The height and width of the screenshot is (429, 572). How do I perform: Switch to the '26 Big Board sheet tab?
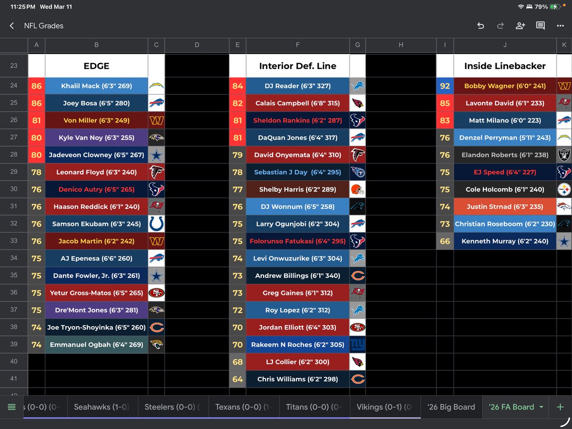(451, 407)
